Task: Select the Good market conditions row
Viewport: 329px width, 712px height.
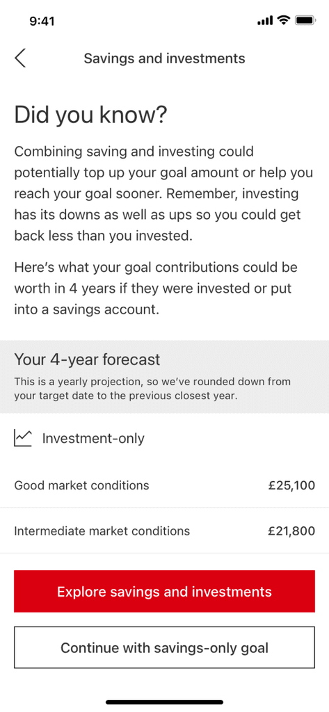Action: pos(164,485)
